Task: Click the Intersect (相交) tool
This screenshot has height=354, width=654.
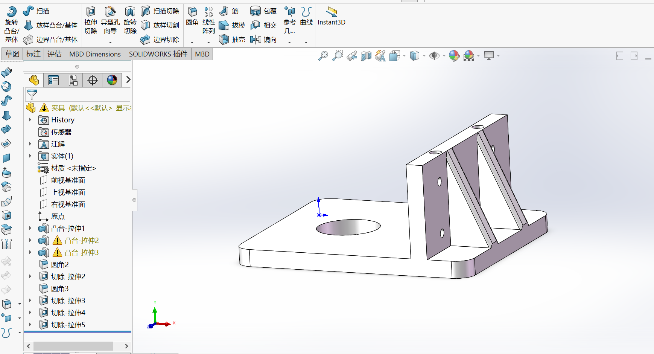Action: click(x=263, y=25)
